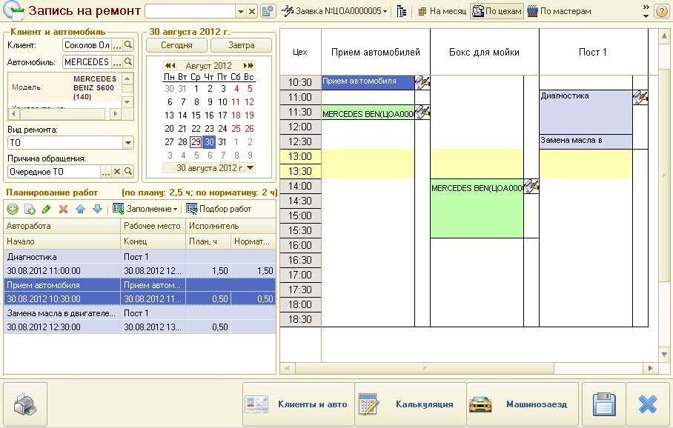Select August 31 in calendar
The image size is (673, 428).
(222, 142)
